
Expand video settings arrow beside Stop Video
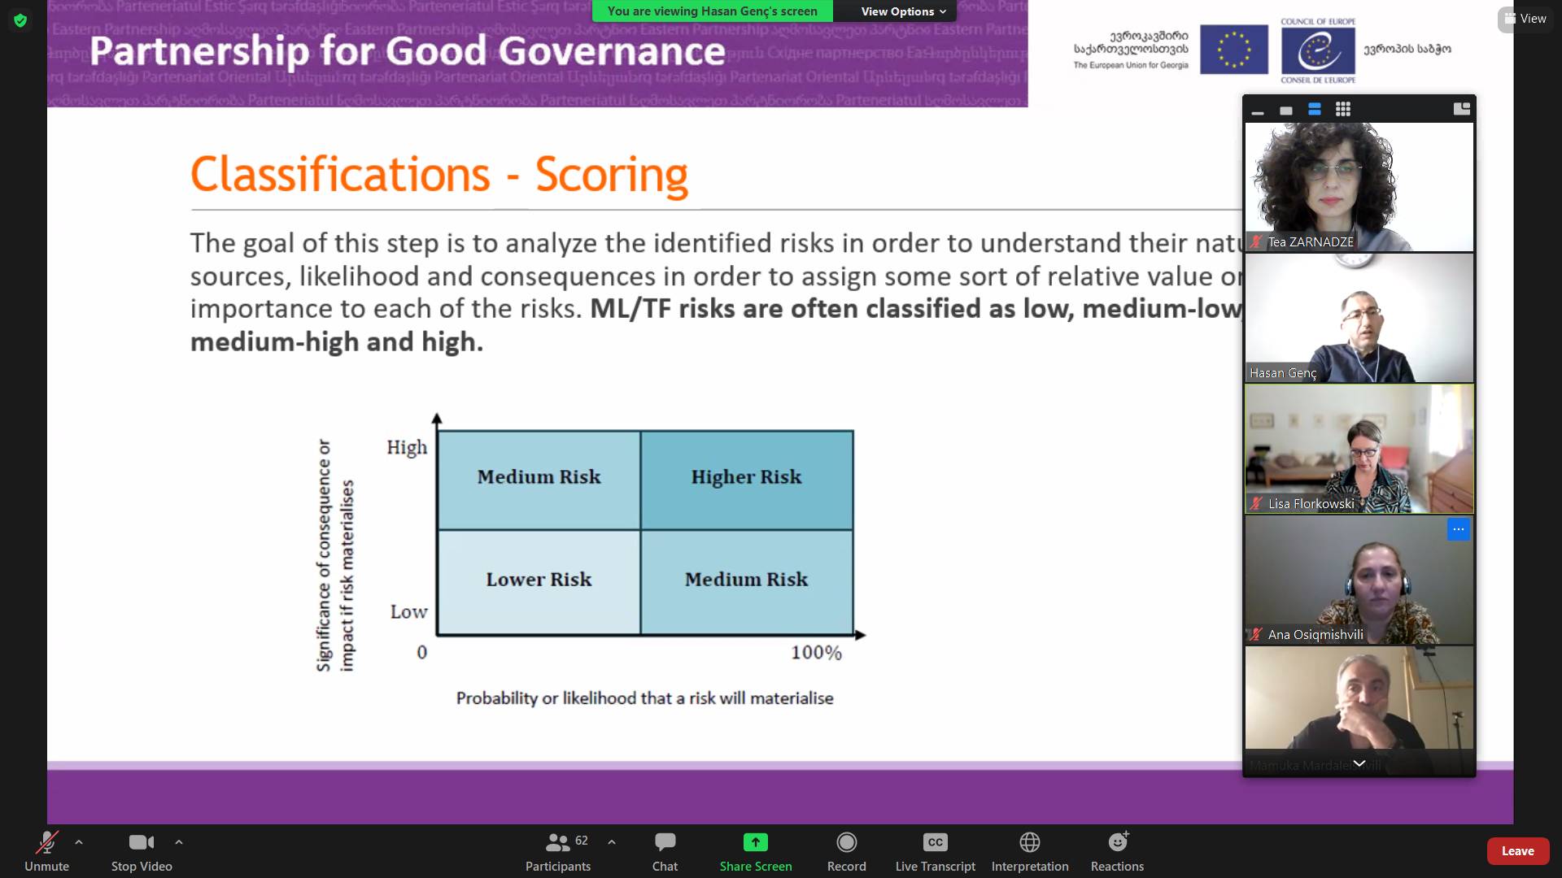pyautogui.click(x=179, y=842)
